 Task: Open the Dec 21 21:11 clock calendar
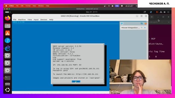tap(92, 12)
